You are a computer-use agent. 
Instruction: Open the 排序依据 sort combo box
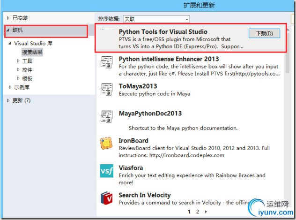(156, 19)
